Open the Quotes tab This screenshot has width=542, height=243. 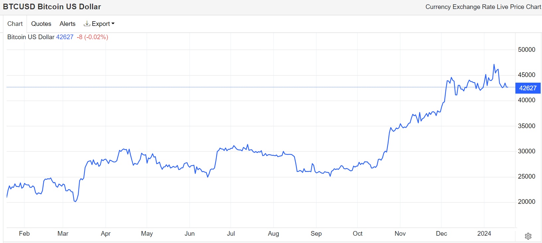(41, 24)
